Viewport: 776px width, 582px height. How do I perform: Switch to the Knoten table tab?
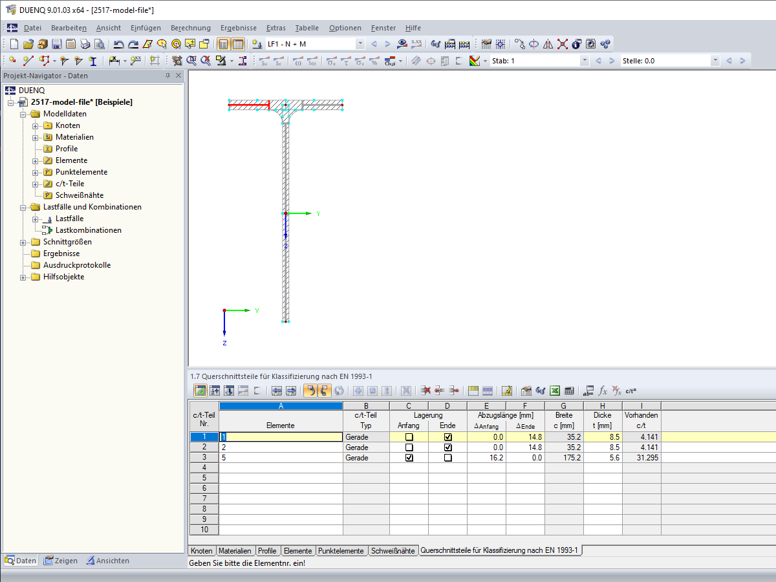point(202,551)
